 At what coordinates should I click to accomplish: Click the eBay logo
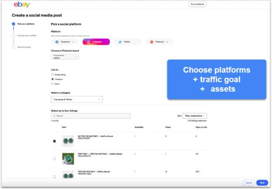click(x=22, y=5)
